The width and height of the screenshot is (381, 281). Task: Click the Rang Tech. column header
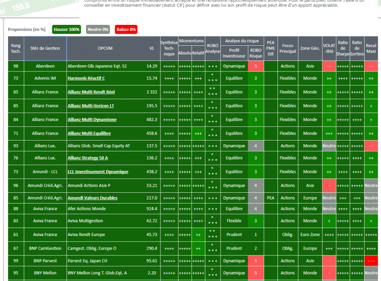pyautogui.click(x=16, y=49)
